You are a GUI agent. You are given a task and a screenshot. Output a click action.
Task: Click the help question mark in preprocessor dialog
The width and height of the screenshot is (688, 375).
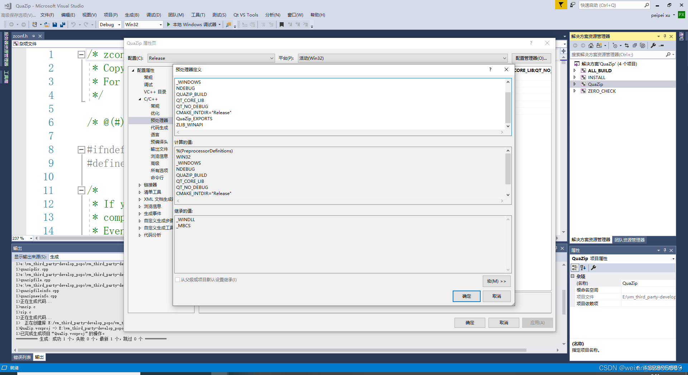tap(490, 69)
